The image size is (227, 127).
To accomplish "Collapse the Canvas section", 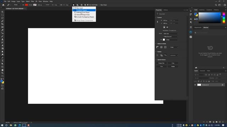I will pos(156,17).
